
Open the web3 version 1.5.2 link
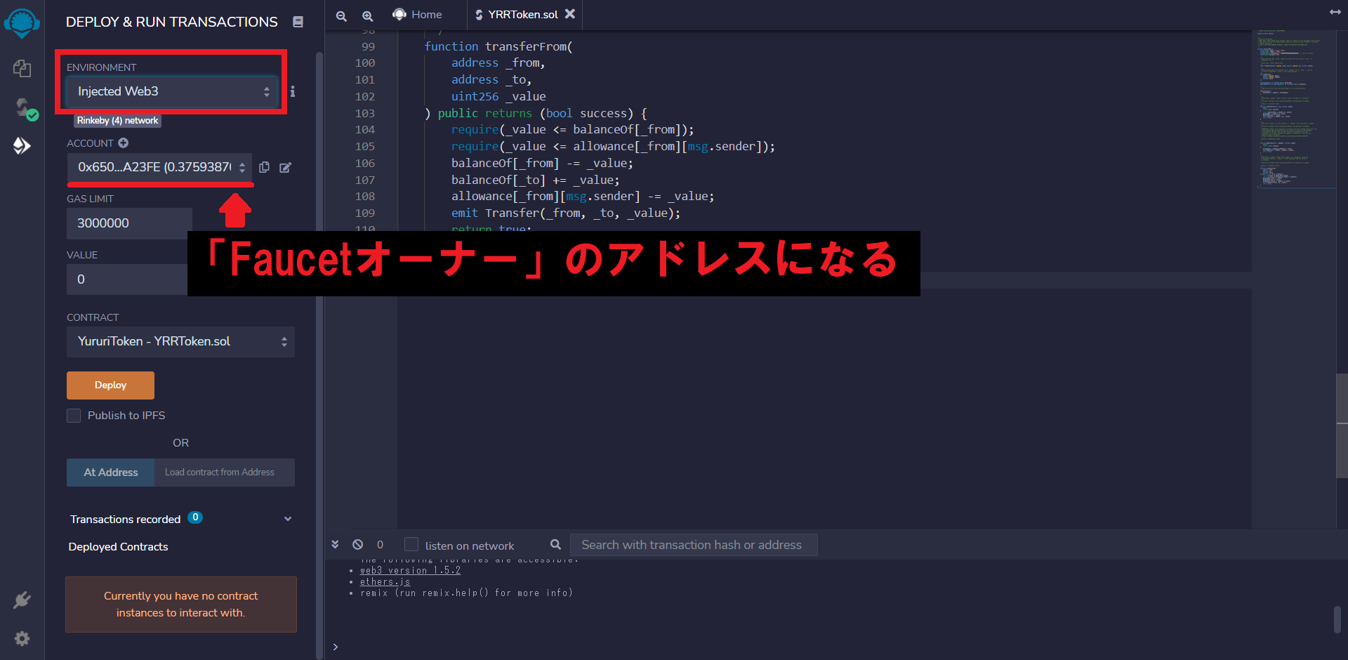[x=410, y=570]
